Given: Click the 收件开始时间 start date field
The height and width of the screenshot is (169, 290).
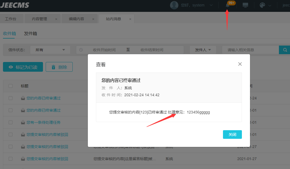Looking at the screenshot, I should [104, 50].
